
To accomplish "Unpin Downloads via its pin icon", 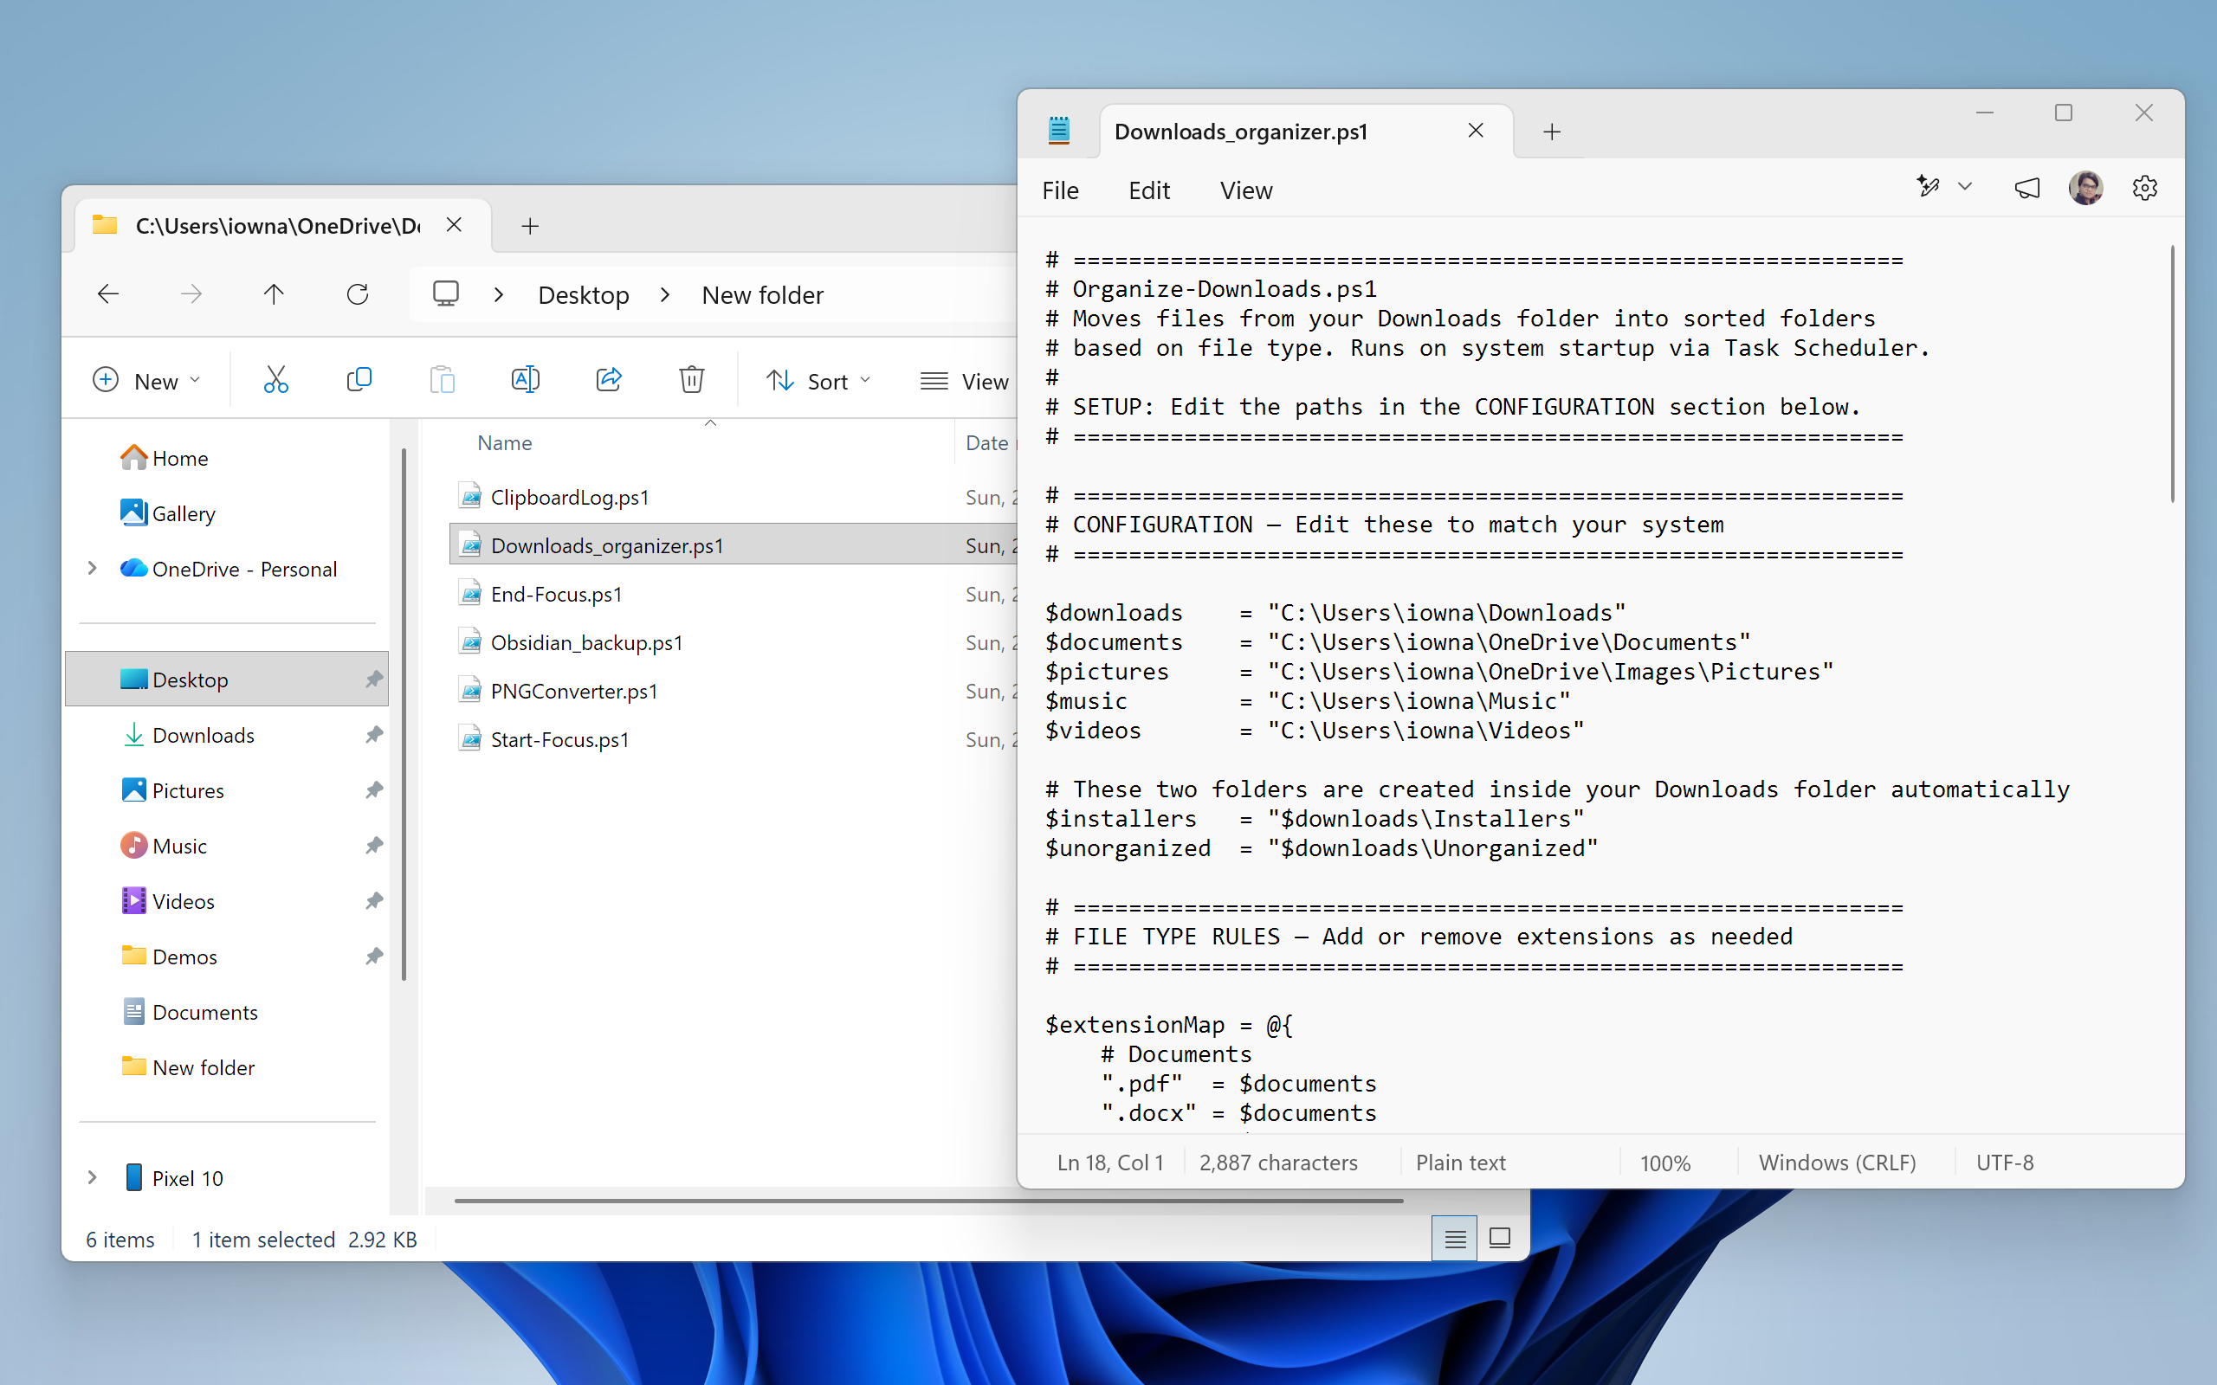I will tap(374, 735).
